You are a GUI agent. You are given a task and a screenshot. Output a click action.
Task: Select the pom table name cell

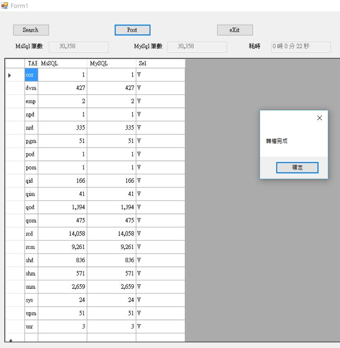(31, 168)
